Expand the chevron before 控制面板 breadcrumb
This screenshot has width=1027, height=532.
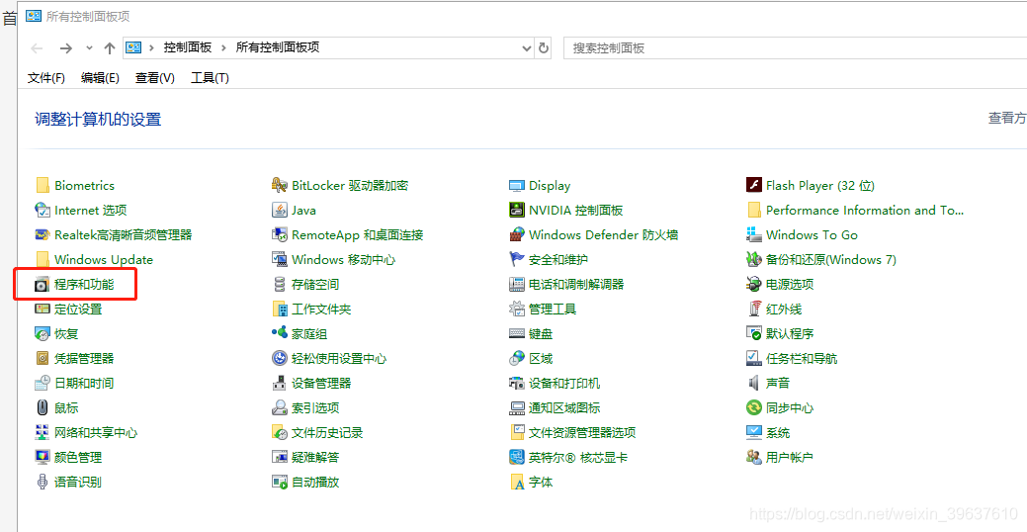point(152,47)
